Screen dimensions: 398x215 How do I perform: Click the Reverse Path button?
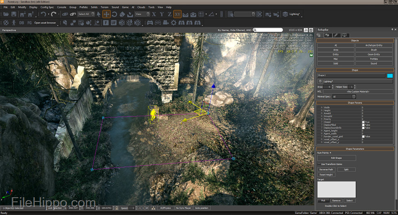pyautogui.click(x=326, y=170)
